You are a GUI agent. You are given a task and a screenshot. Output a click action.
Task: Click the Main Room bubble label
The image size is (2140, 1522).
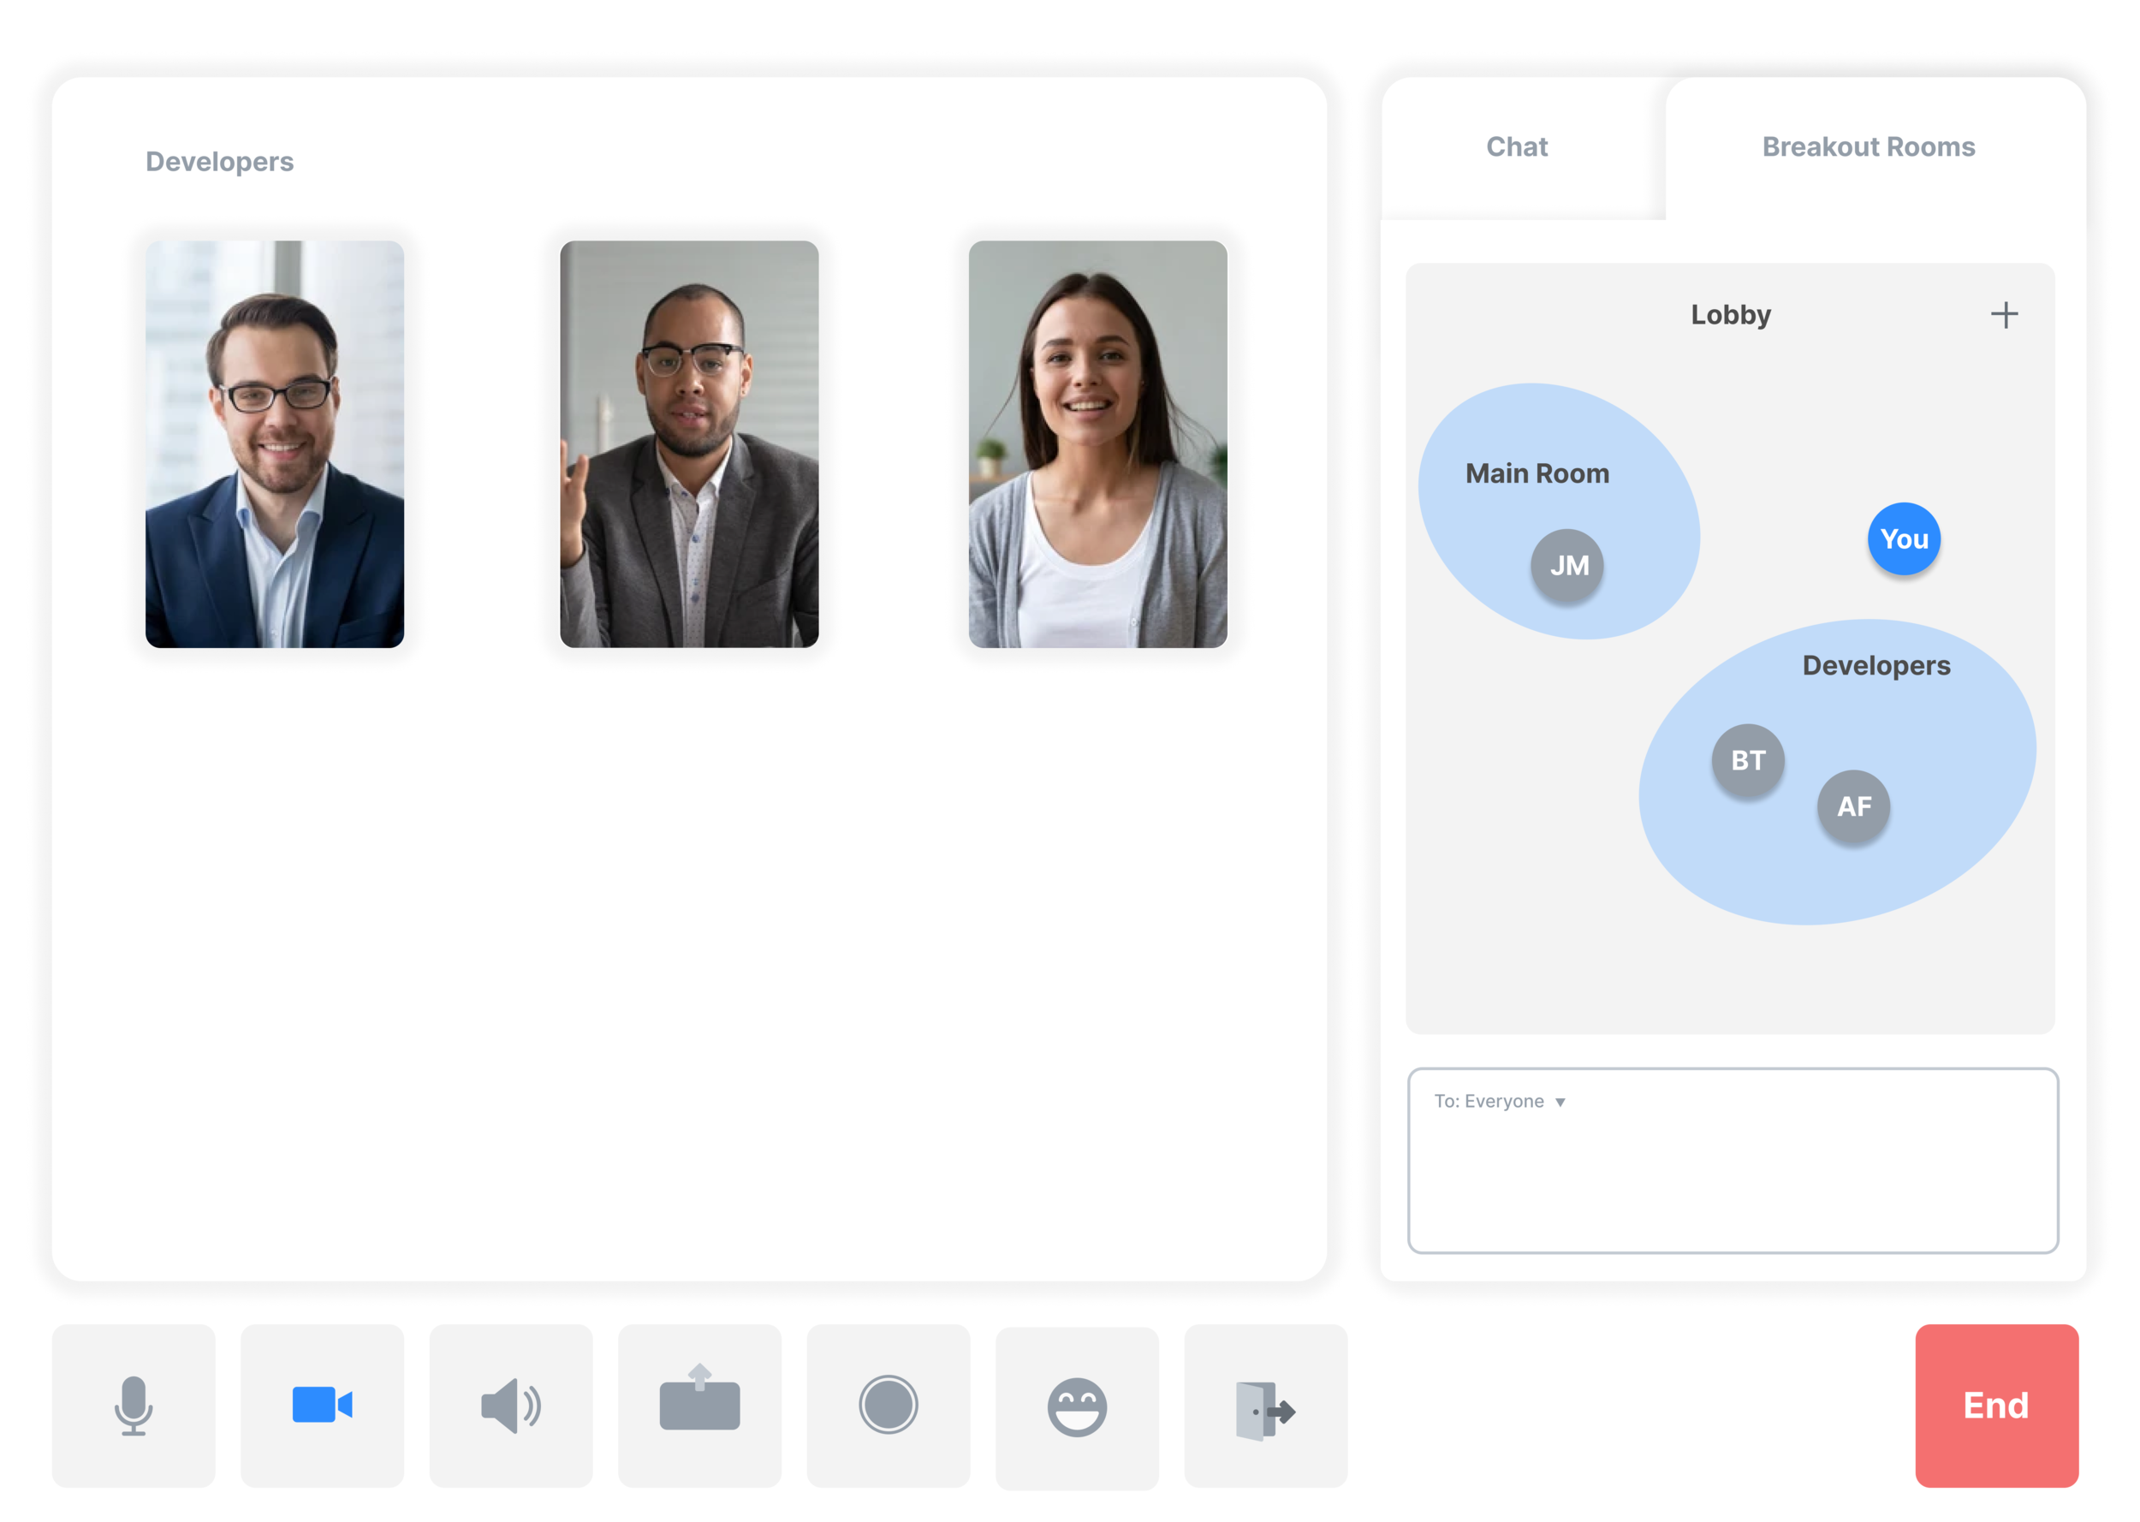coord(1537,473)
